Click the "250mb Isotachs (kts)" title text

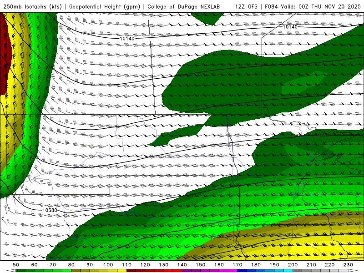tap(32, 6)
